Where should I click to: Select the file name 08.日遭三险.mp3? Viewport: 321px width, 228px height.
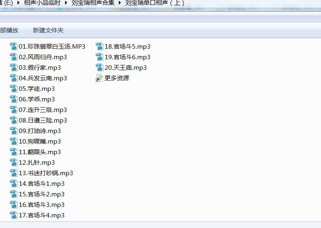[43, 120]
